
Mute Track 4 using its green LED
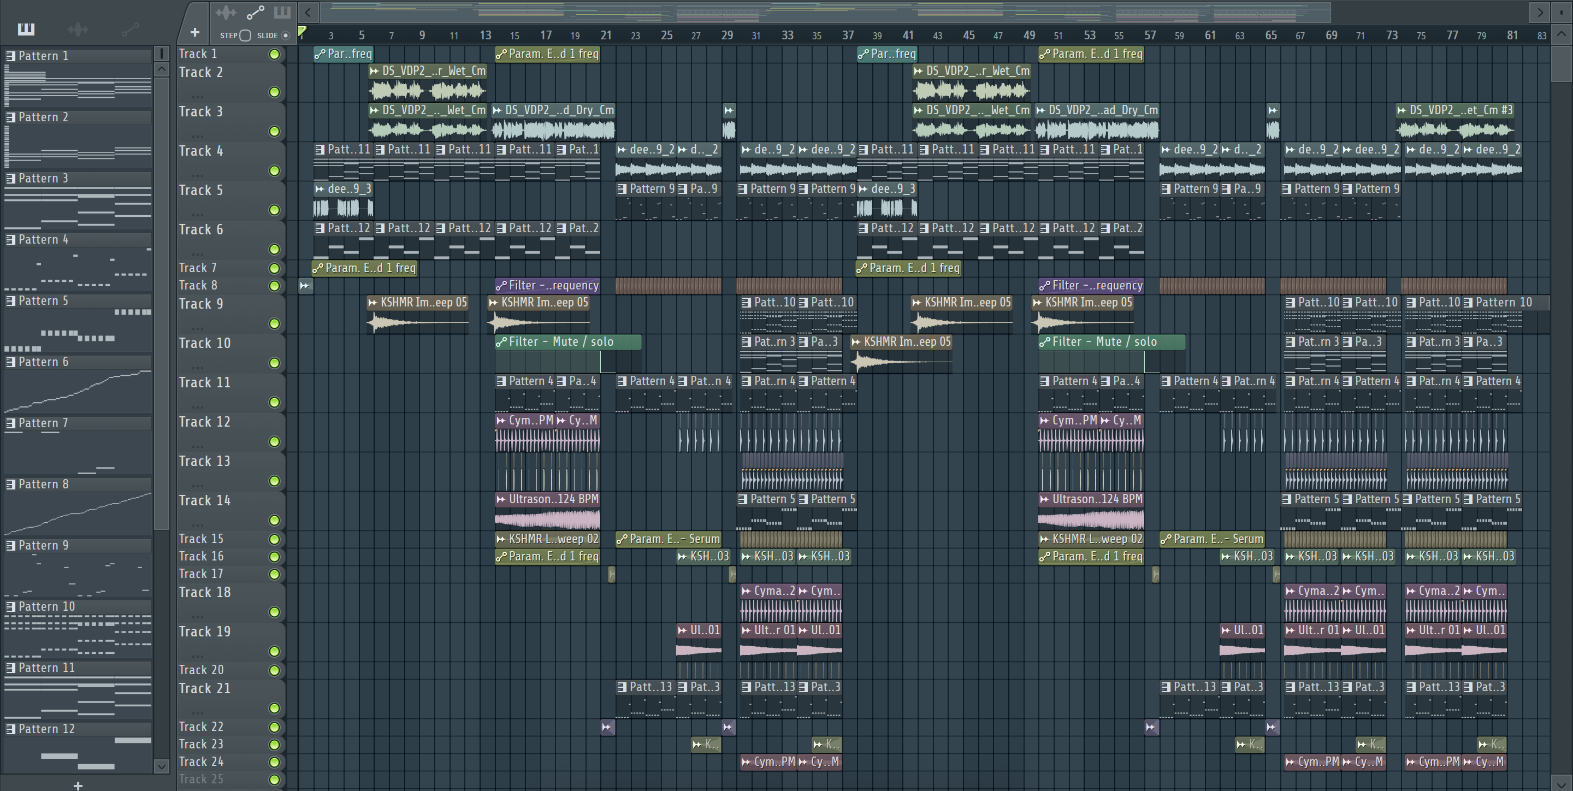[x=275, y=171]
